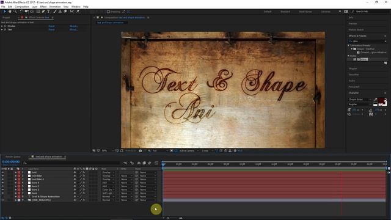Select the Puppet Pin tool
This screenshot has width=391, height=220.
pyautogui.click(x=78, y=12)
